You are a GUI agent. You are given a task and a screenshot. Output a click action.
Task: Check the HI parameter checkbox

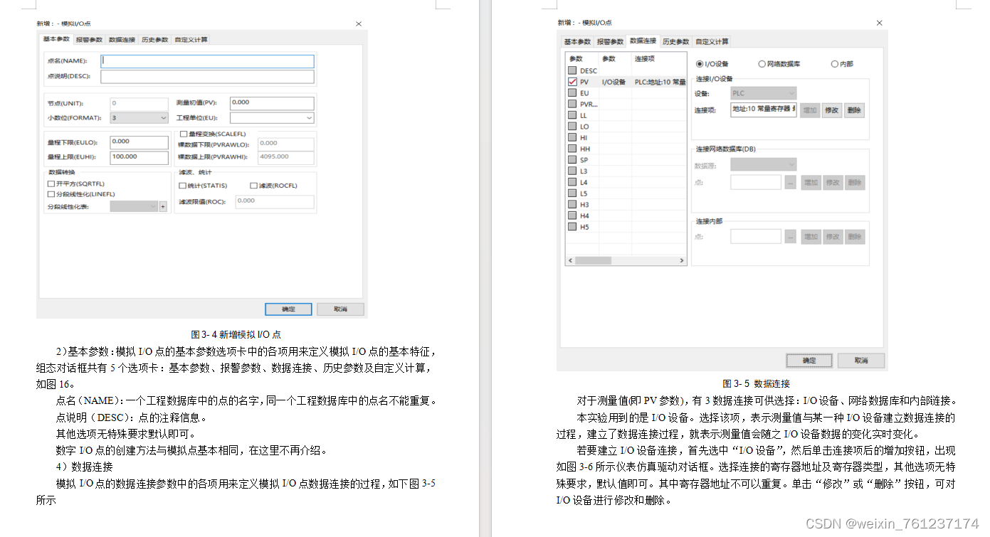pyautogui.click(x=572, y=137)
